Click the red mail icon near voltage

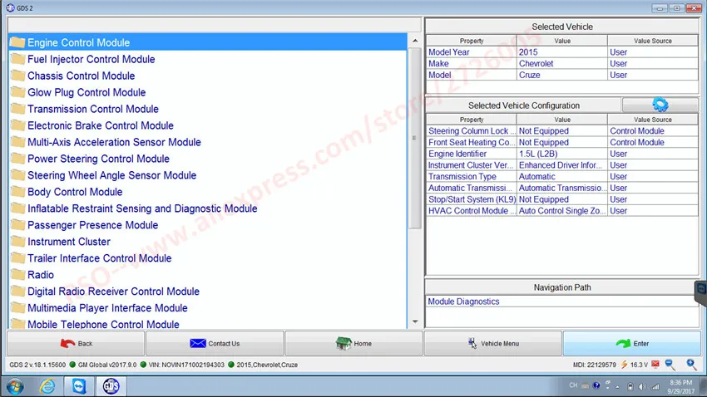coord(655,364)
